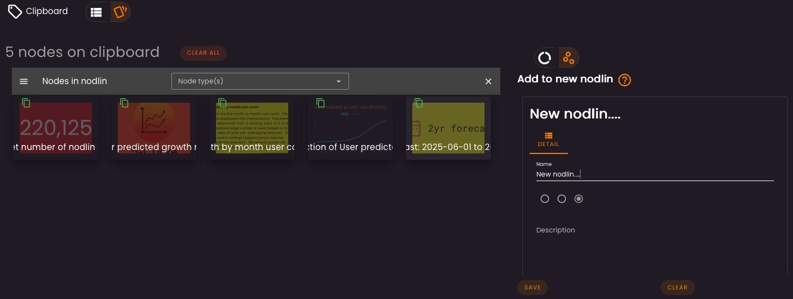Focus the Name input field
The image size is (793, 299).
click(654, 174)
